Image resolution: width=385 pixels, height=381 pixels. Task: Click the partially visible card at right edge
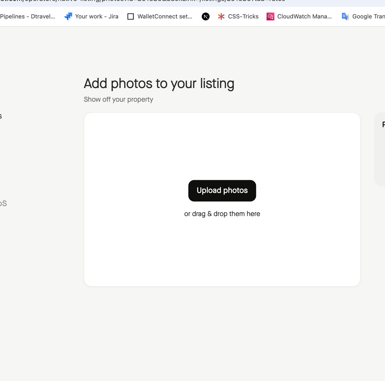tap(380, 150)
